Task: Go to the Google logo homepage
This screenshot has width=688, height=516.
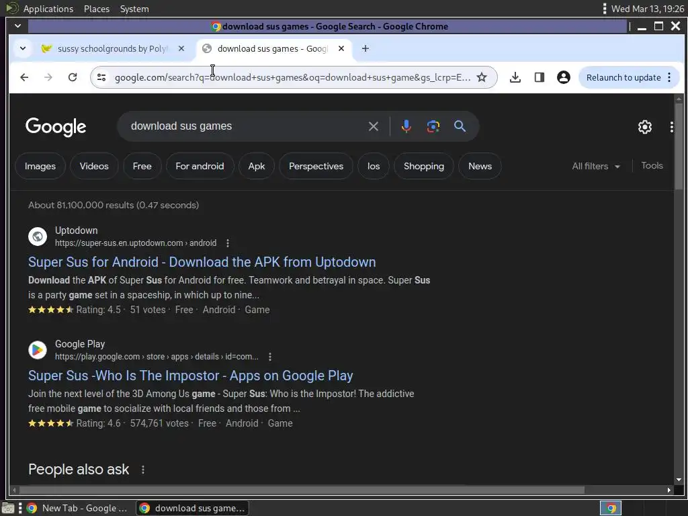Action: click(56, 127)
